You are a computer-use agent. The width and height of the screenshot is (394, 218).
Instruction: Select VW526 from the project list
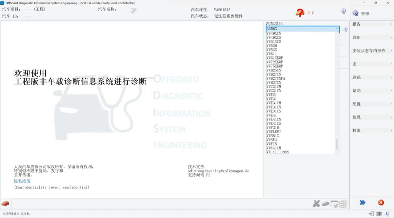tap(301, 46)
